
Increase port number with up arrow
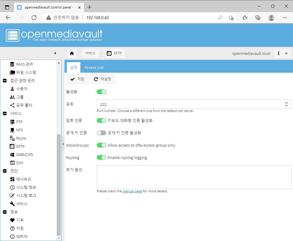pyautogui.click(x=287, y=103)
